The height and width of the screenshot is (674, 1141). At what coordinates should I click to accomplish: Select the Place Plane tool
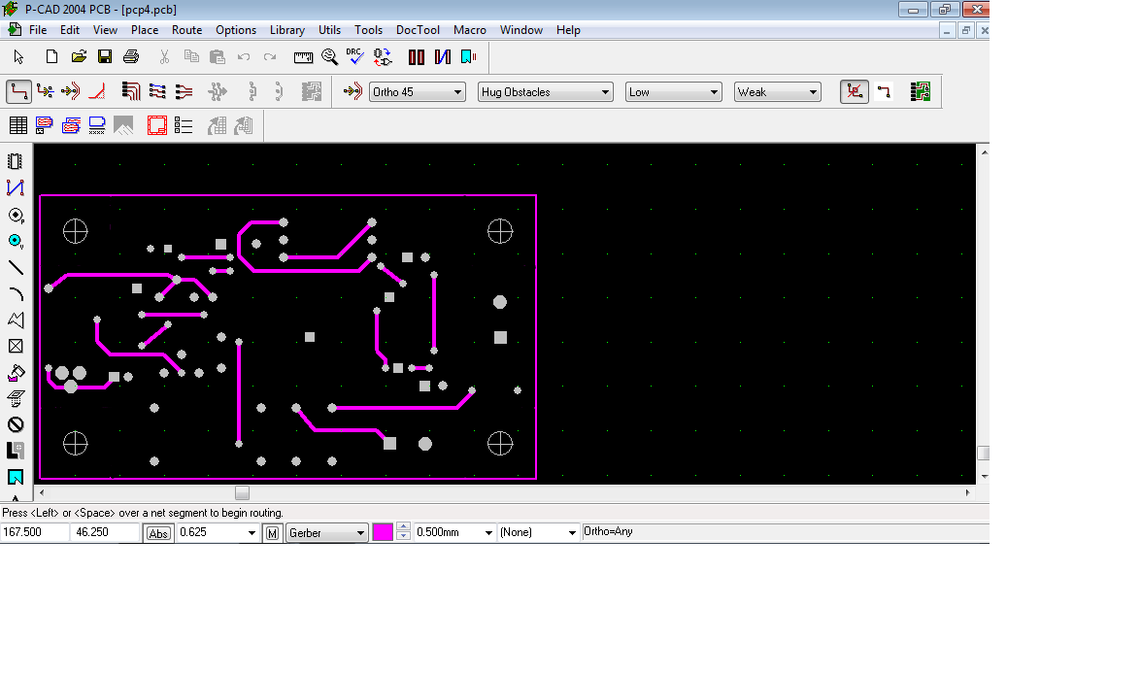(16, 452)
